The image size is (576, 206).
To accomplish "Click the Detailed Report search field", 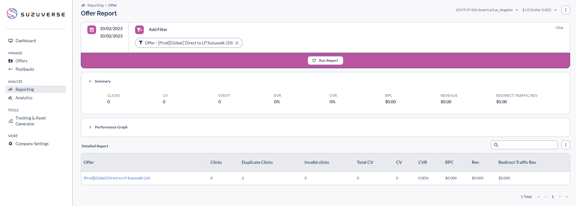I will pos(527,145).
